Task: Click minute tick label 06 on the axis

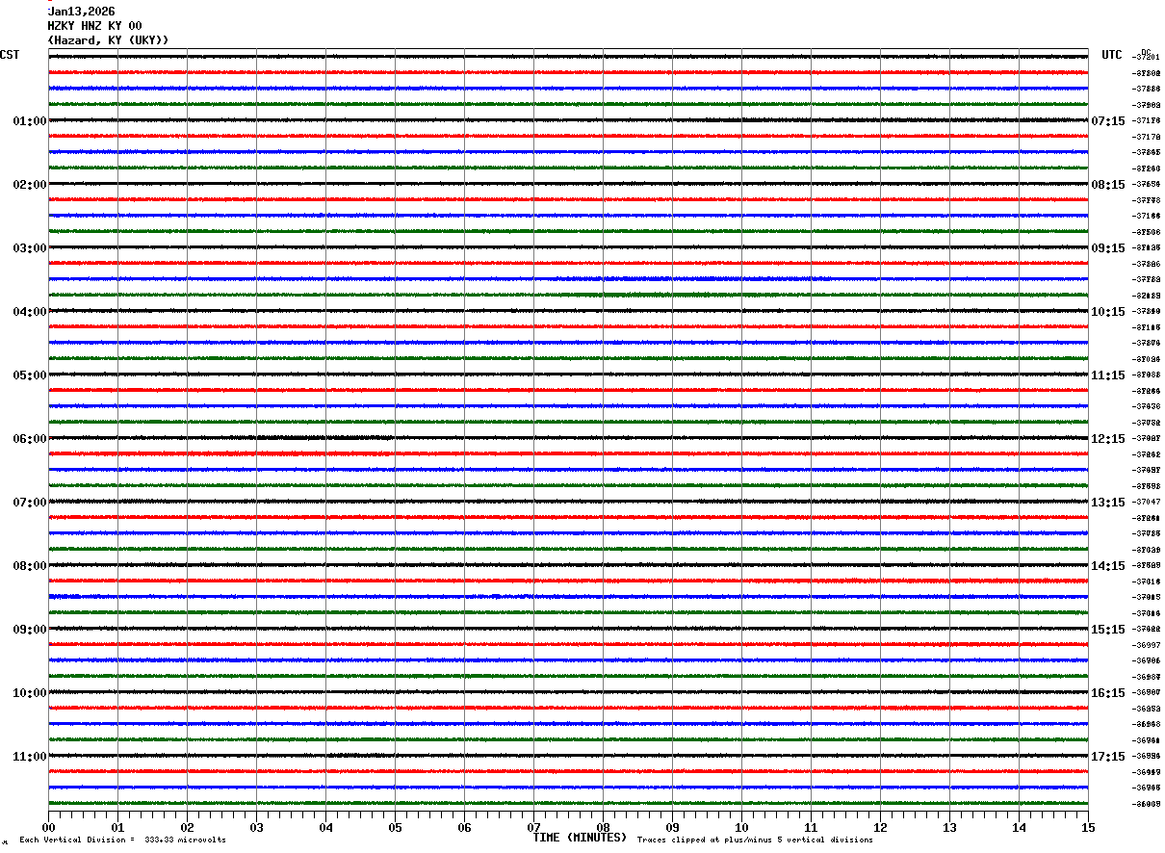Action: [464, 828]
